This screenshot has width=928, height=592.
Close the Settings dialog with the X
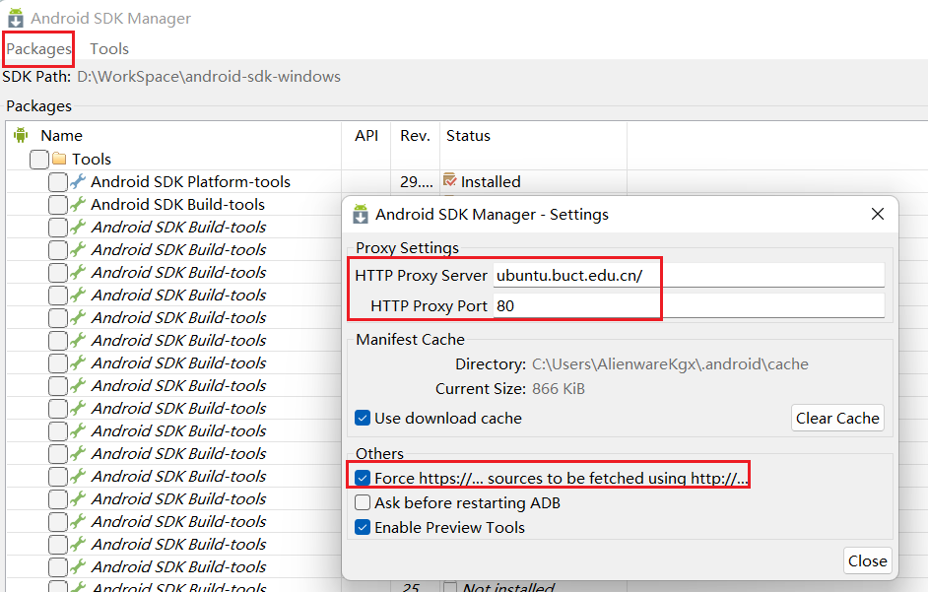(878, 214)
